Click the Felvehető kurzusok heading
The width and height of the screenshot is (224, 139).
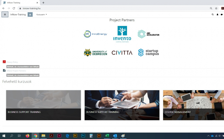point(17,82)
